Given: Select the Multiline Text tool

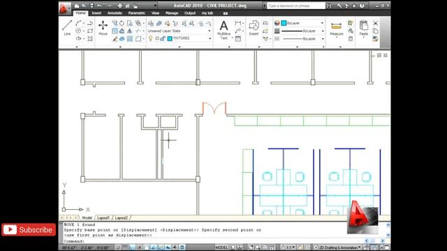Looking at the screenshot, I should coord(223,30).
